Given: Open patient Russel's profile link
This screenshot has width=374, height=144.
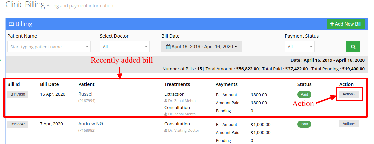Looking at the screenshot, I should coord(85,94).
